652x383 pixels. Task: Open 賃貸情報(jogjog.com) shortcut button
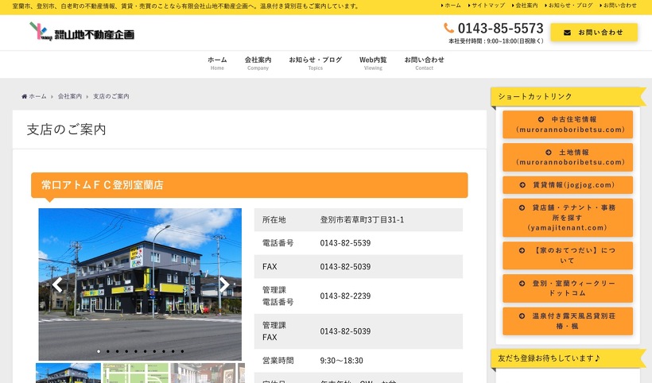click(568, 185)
